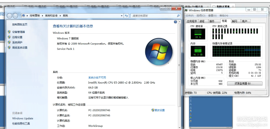This screenshot has height=129, width=270.
Task: Click the 资源监视器(R)... button
Action: 245,84
